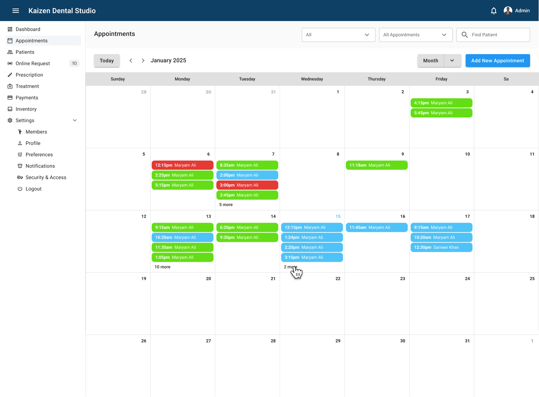This screenshot has width=539, height=397.
Task: Click the Dashboard grid icon
Action: (x=10, y=29)
